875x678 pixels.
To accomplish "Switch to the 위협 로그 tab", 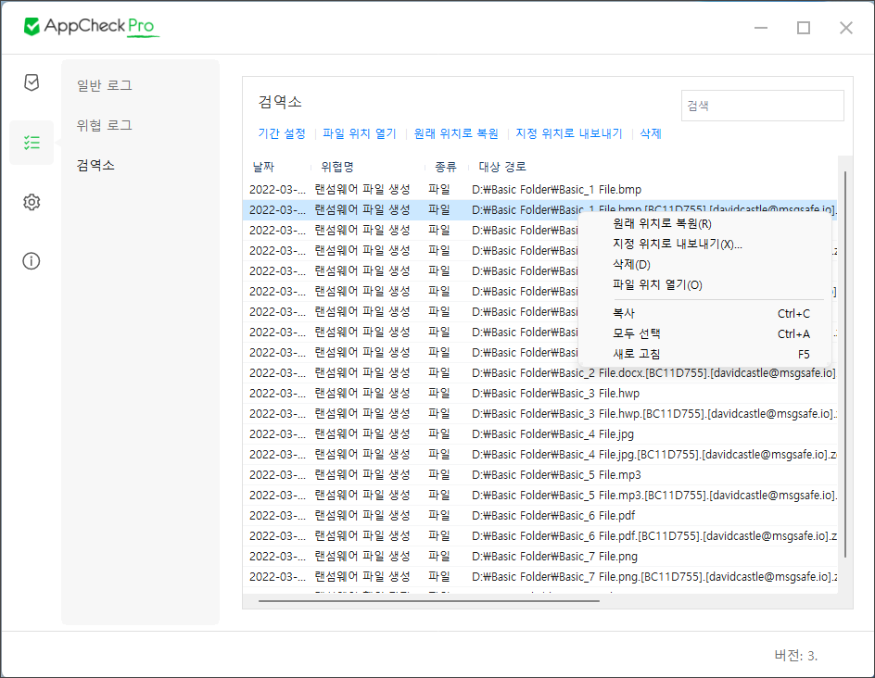I will (104, 125).
